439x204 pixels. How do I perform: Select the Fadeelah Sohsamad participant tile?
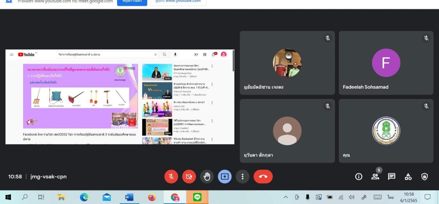coord(386,63)
